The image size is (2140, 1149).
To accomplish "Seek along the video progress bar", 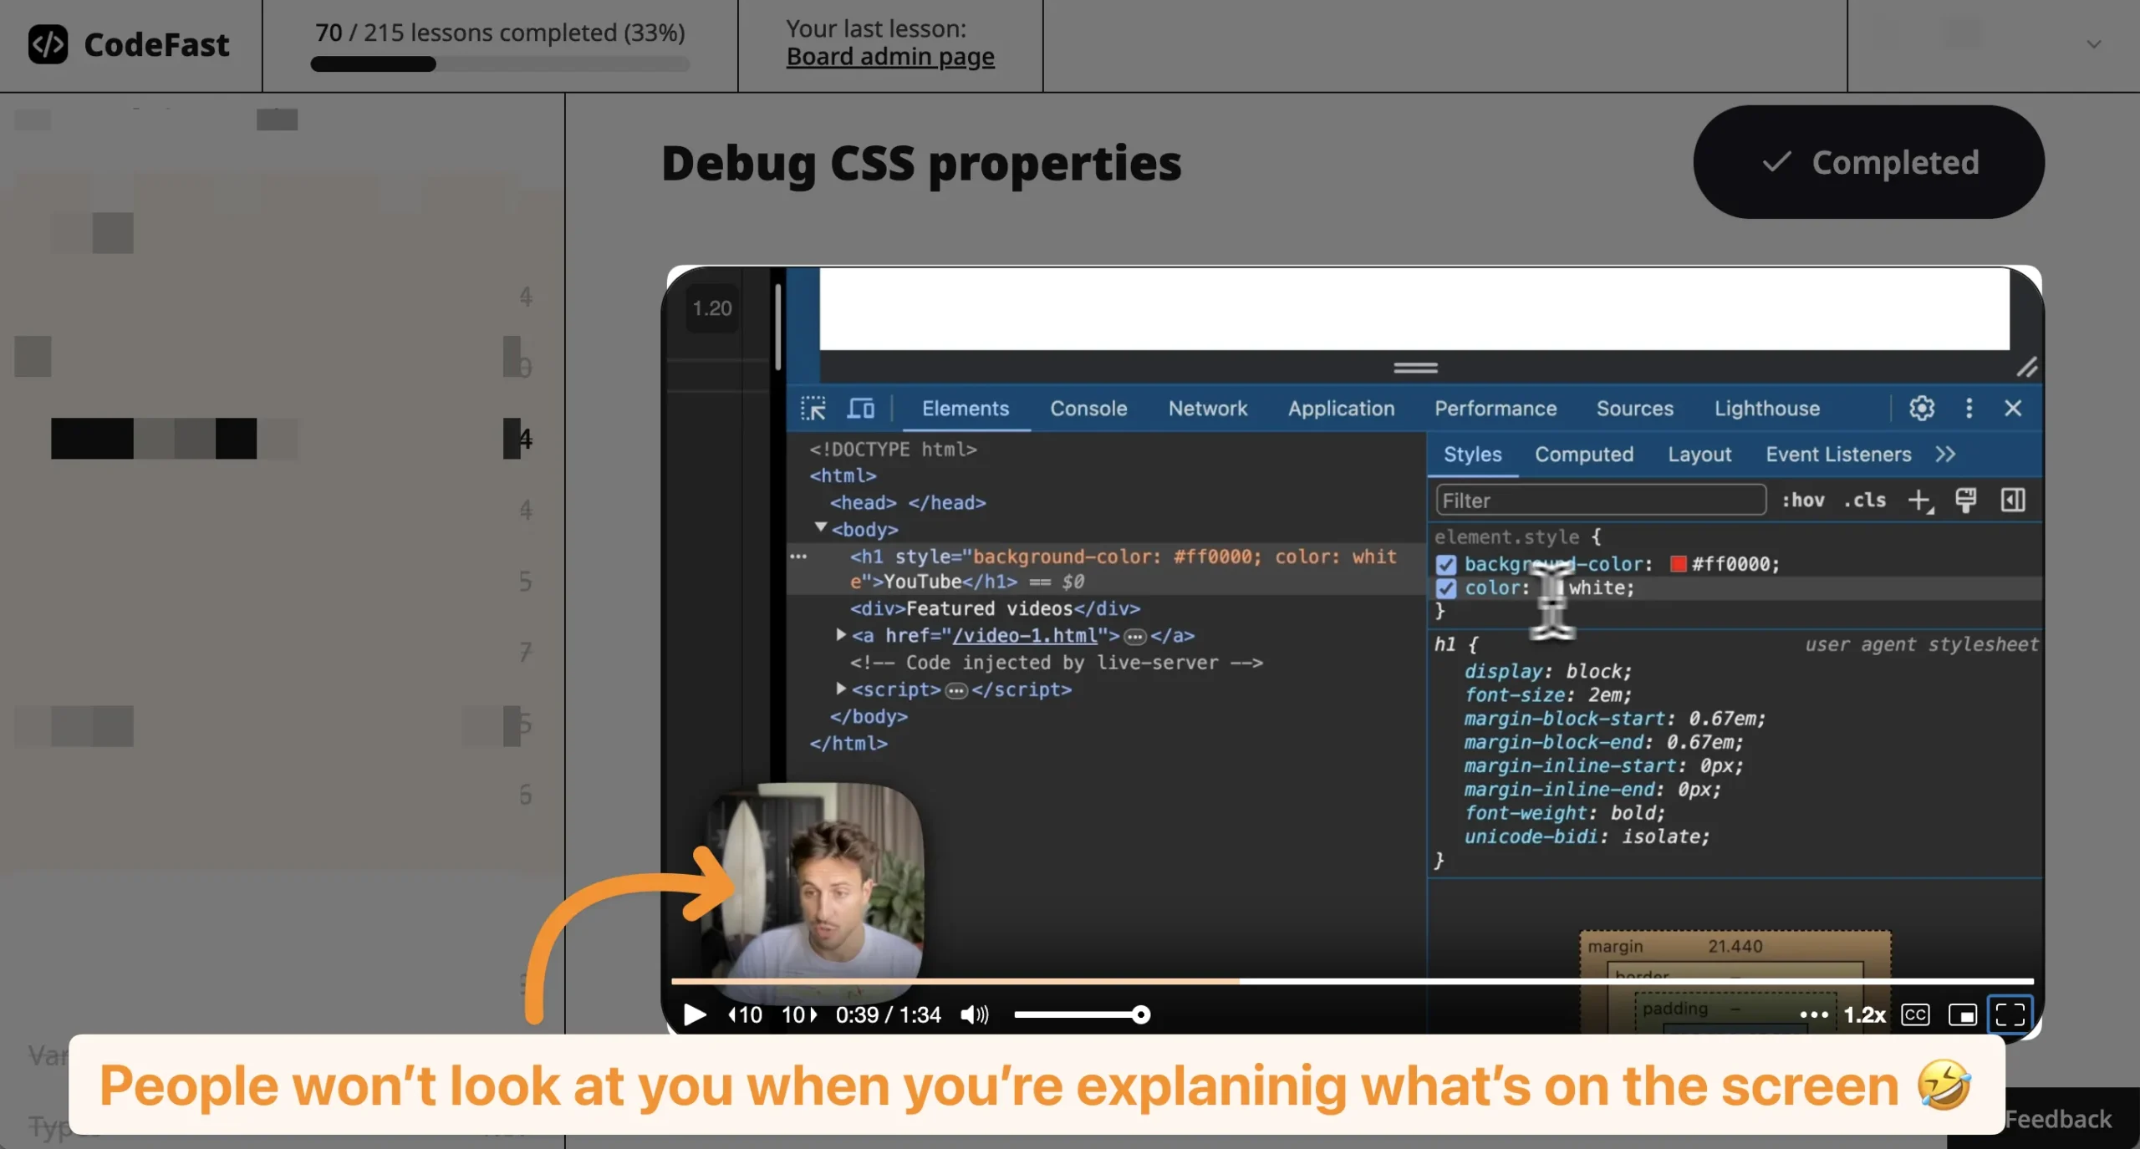I will tap(1352, 981).
